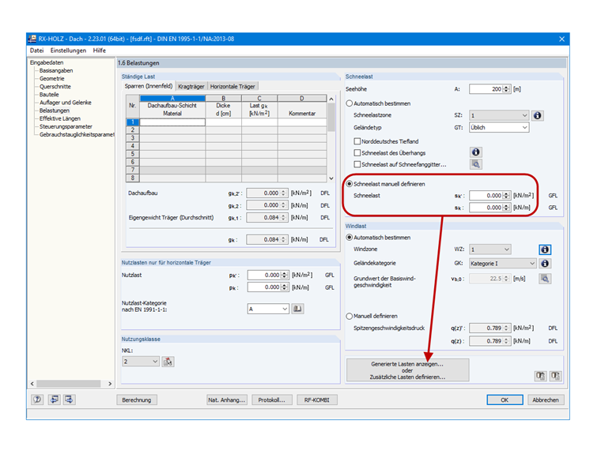Open library icon next to Nutzlast-Kategorie
Viewport: 601px width, 450px height.
[x=297, y=309]
